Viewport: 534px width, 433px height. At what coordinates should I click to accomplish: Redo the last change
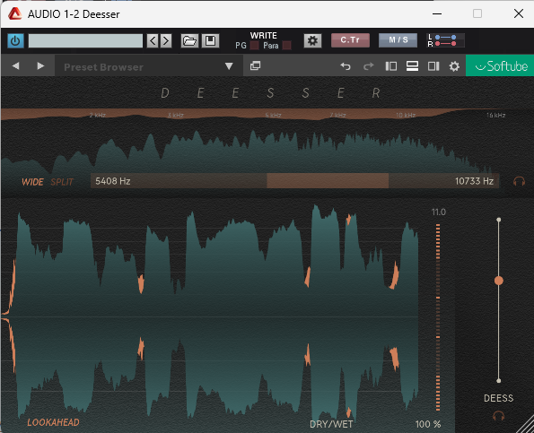tap(369, 66)
